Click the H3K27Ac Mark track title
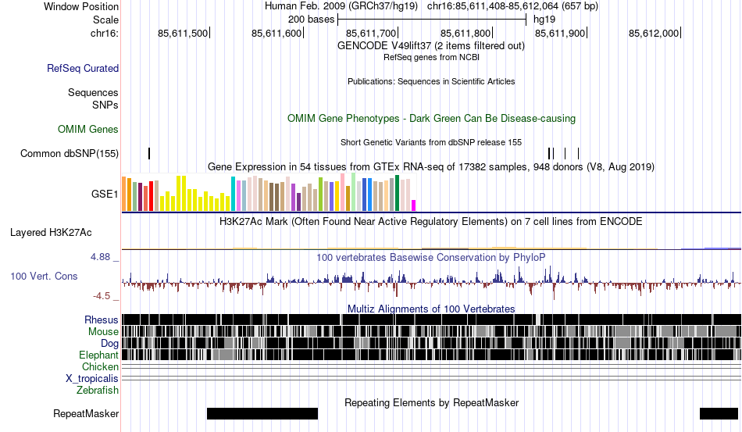The image size is (742, 432). point(430,221)
